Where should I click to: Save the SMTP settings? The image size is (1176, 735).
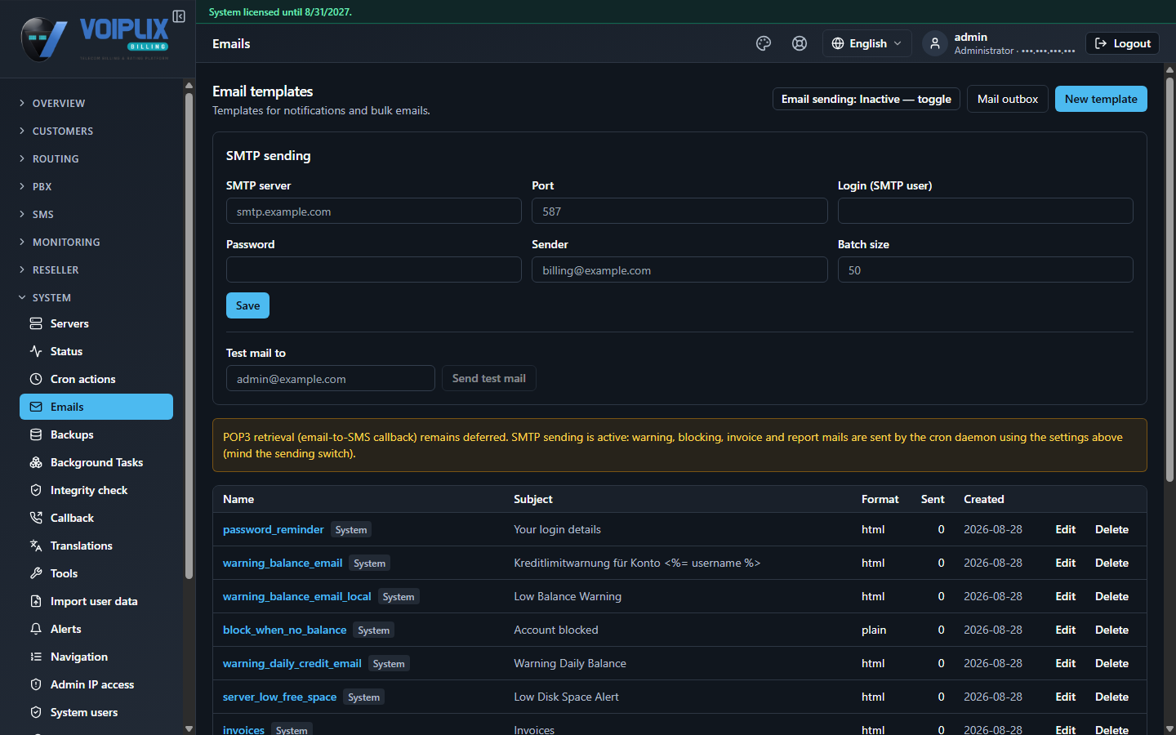[247, 305]
